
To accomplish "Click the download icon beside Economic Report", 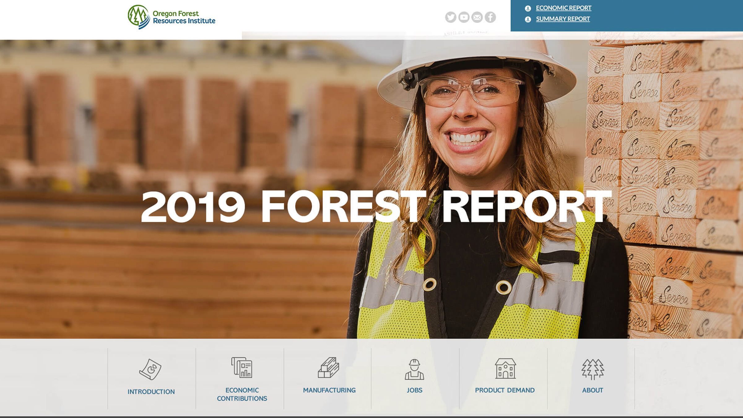I will coord(528,8).
